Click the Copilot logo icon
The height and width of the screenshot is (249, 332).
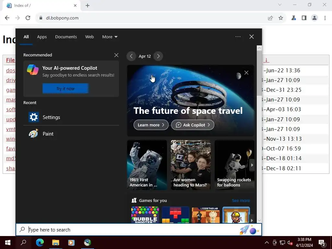click(33, 70)
